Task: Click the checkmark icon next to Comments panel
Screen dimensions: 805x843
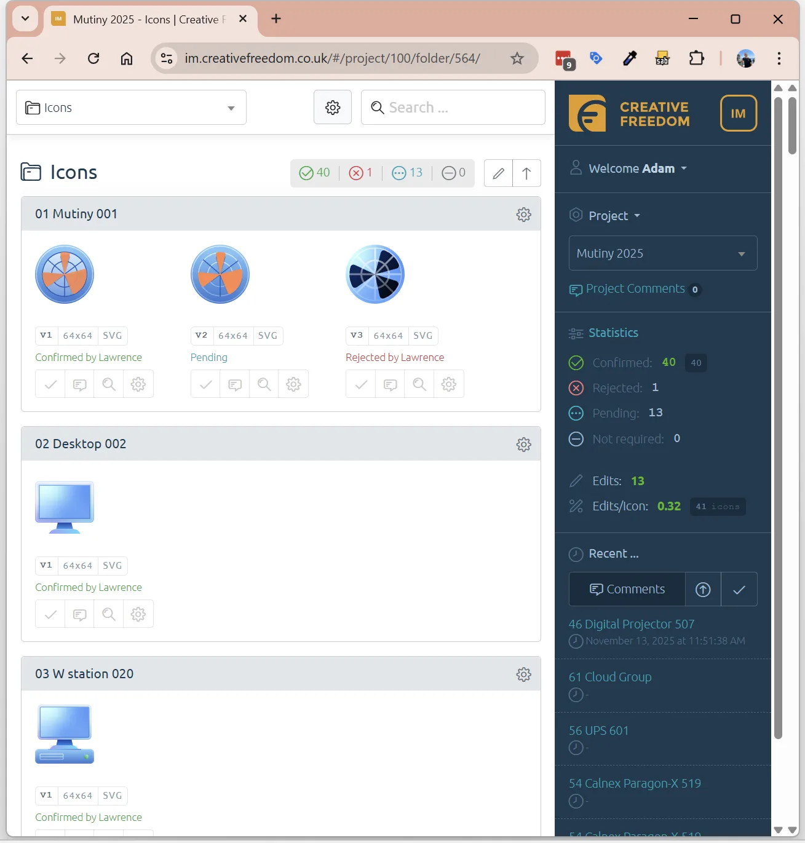Action: pos(739,588)
